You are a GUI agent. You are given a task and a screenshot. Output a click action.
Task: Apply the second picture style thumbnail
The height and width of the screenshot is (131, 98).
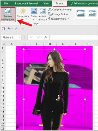pyautogui.click(x=92, y=13)
